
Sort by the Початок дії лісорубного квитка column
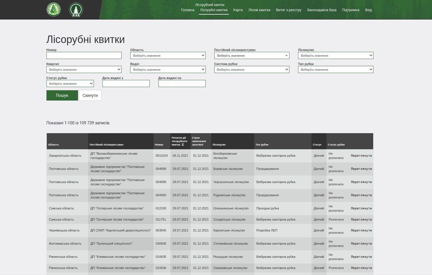point(180,141)
